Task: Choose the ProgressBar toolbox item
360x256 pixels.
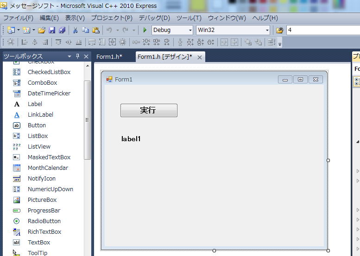Action: 44,211
